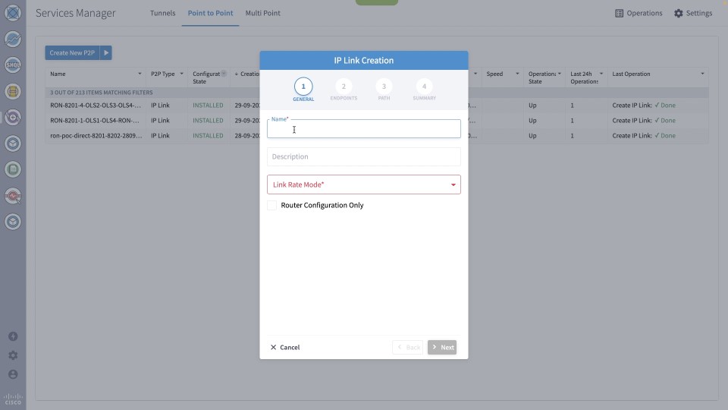This screenshot has height=410, width=728.
Task: Open the user account sidebar icon
Action: pyautogui.click(x=13, y=374)
